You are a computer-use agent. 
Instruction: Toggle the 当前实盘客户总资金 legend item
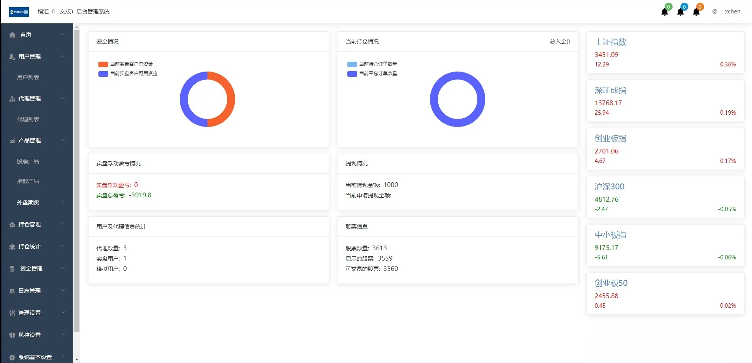point(127,64)
